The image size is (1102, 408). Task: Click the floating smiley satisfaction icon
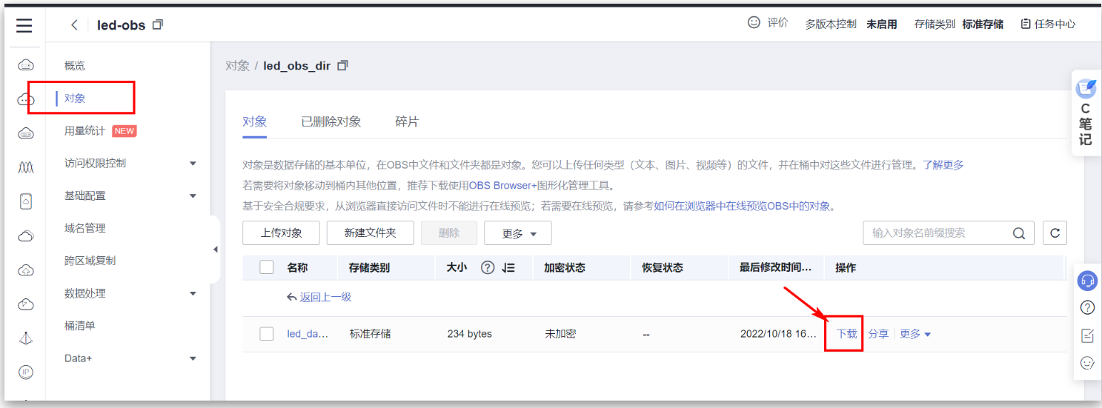(x=1087, y=363)
